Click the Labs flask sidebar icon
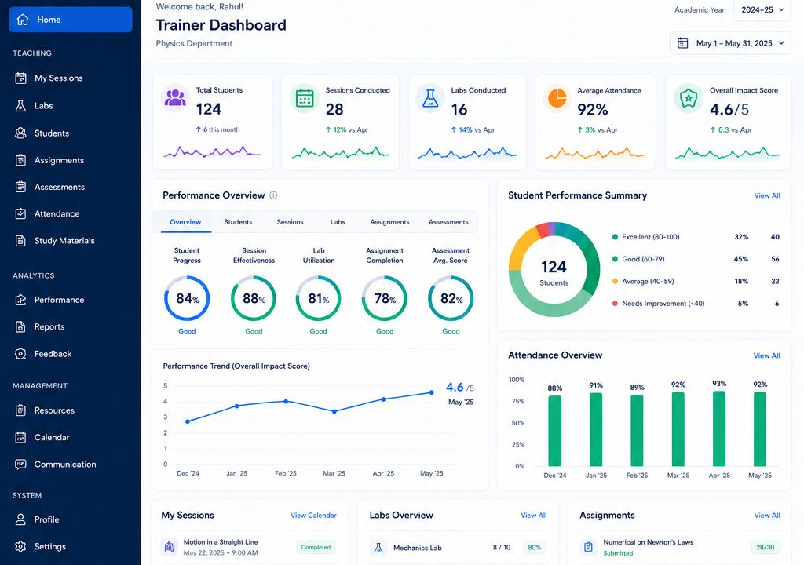804x565 pixels. pyautogui.click(x=20, y=106)
